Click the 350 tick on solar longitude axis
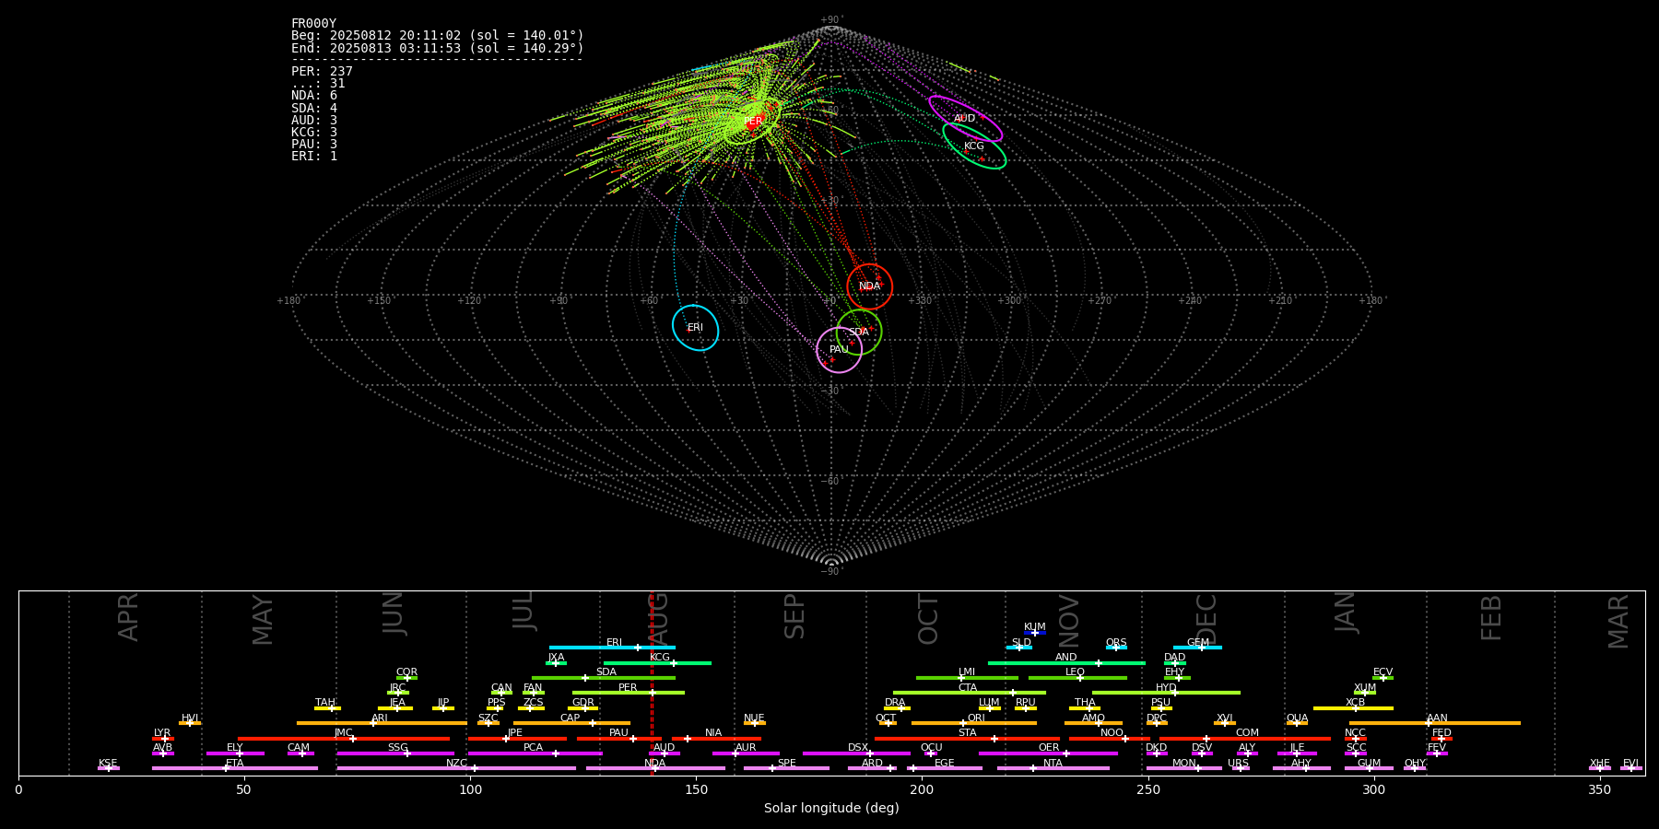The height and width of the screenshot is (829, 1659). [1600, 789]
